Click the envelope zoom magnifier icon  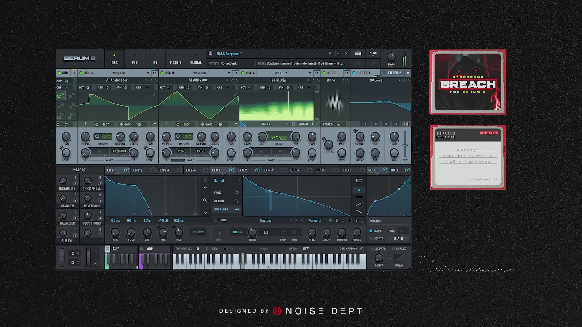(x=205, y=200)
